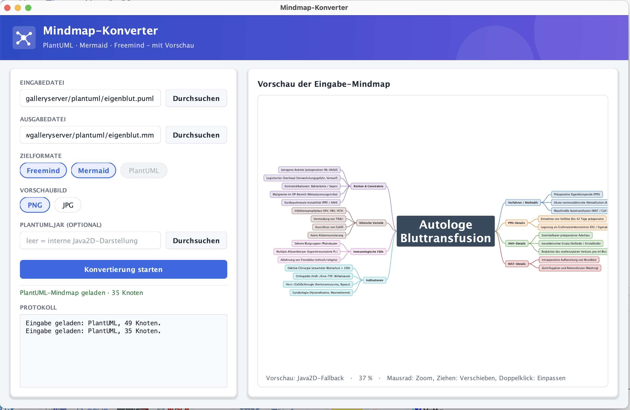630x410 pixels.
Task: Click the Klinische Vorteile node
Action: (x=371, y=223)
